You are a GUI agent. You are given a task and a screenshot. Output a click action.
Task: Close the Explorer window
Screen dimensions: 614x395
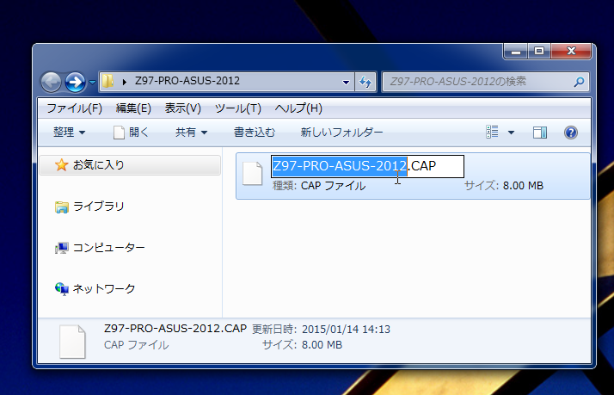tap(571, 51)
